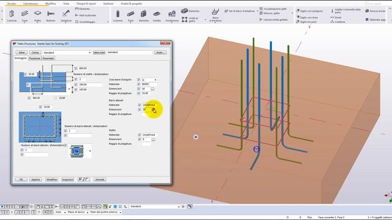Toggle checkbox beside 250.00 spacing field
Image resolution: width=392 pixels, height=220 pixels.
76,84
